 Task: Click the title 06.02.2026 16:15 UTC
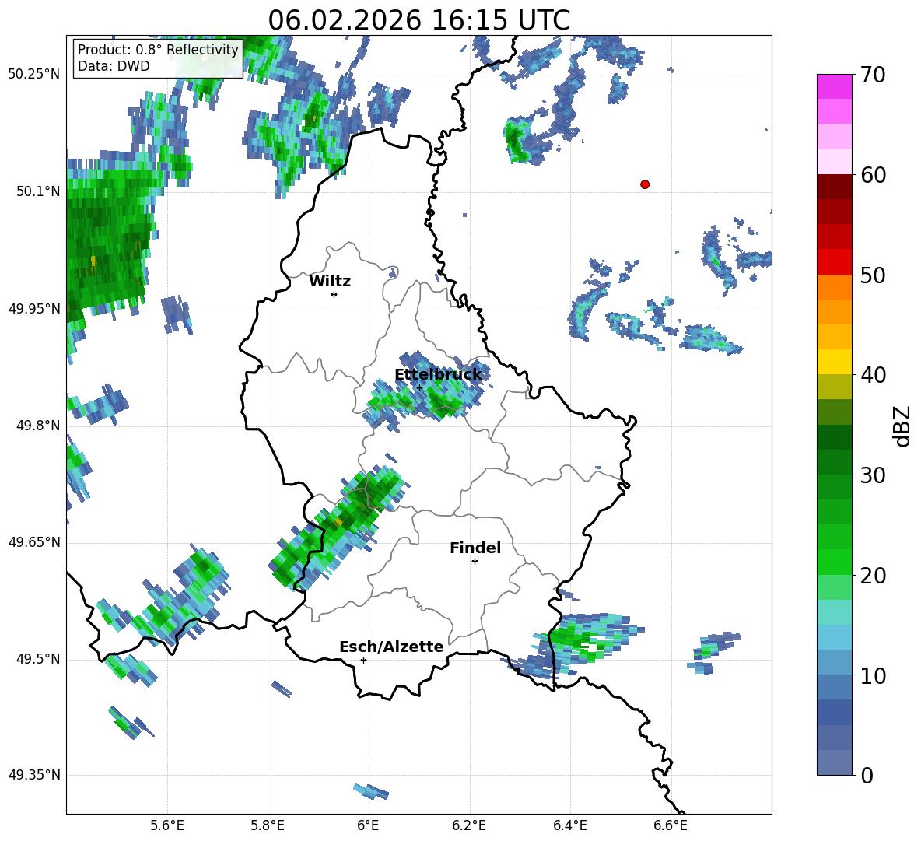[x=418, y=20]
